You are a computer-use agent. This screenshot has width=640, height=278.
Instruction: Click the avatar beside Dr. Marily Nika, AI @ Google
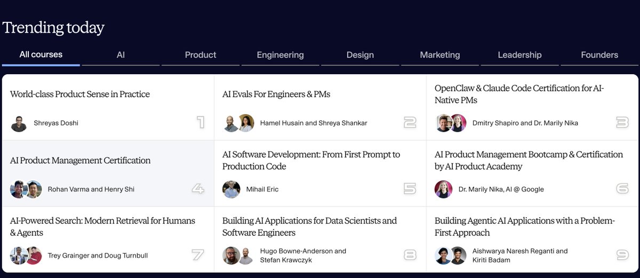click(443, 189)
